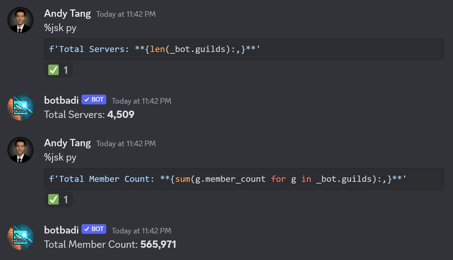Click Andy Tang's username above the Member Count code
This screenshot has height=260, width=453.
coord(67,143)
